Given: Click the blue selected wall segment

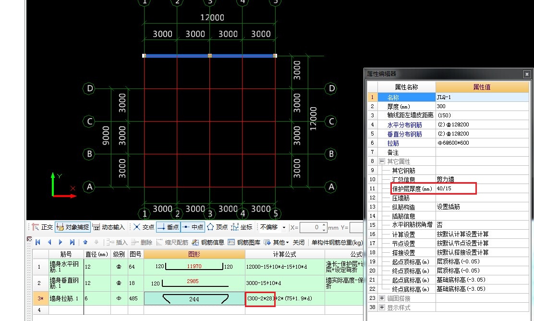Looking at the screenshot, I should 209,56.
